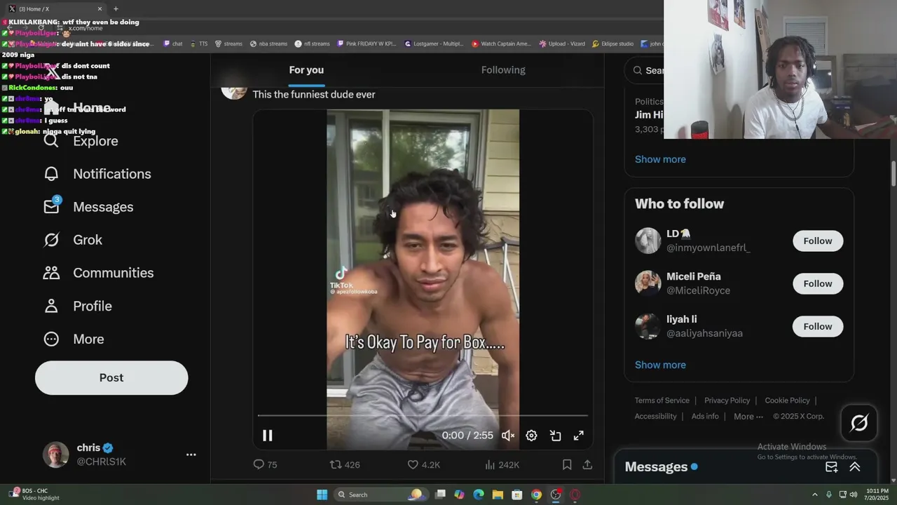Open video picture-in-picture icon
Viewport: 897px width, 505px height.
coord(555,436)
